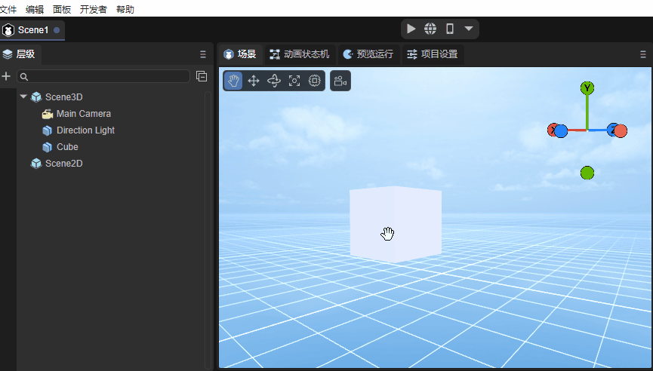Select the scale tool in the scene toolbar

coord(294,81)
